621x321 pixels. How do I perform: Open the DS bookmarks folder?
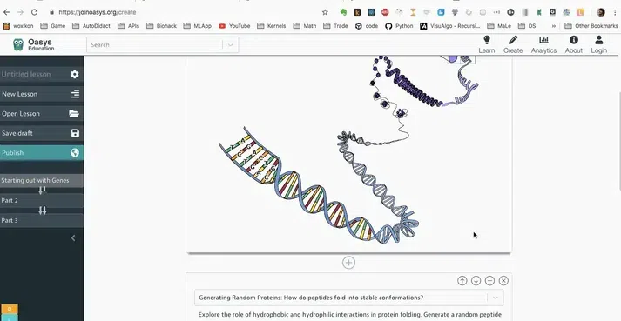pos(527,26)
